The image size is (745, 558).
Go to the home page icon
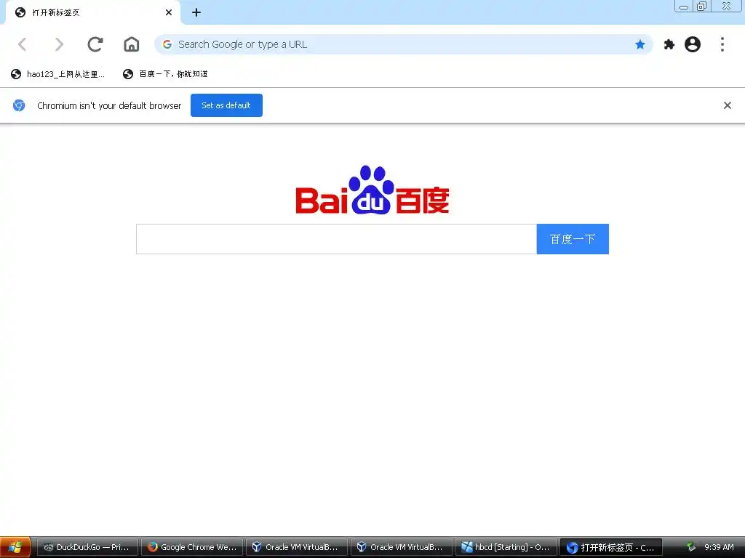132,44
